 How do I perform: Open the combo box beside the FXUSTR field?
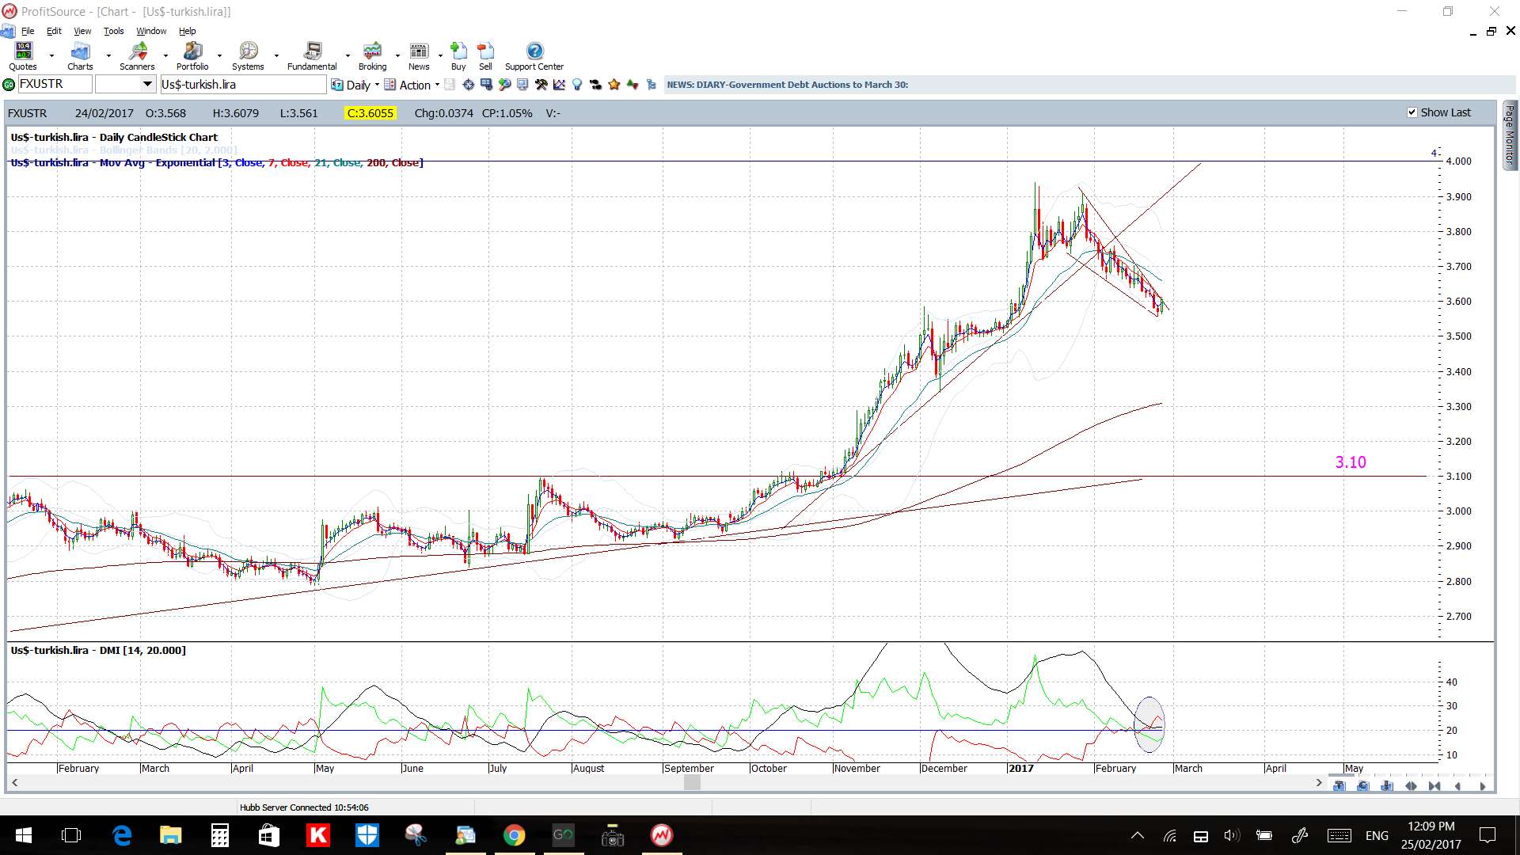tap(125, 84)
